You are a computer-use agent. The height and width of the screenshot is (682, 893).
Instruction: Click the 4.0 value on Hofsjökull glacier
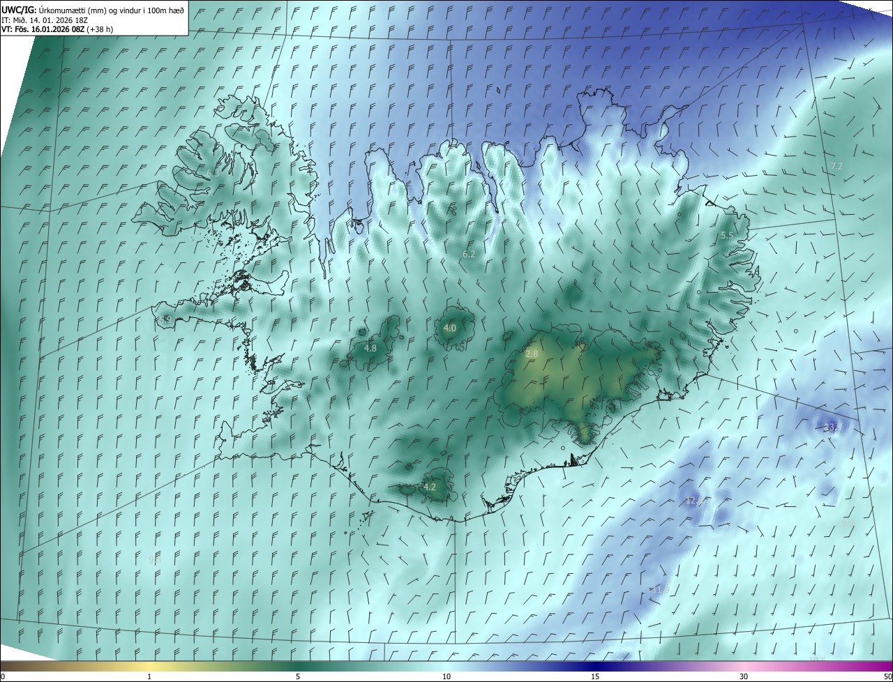(x=450, y=328)
